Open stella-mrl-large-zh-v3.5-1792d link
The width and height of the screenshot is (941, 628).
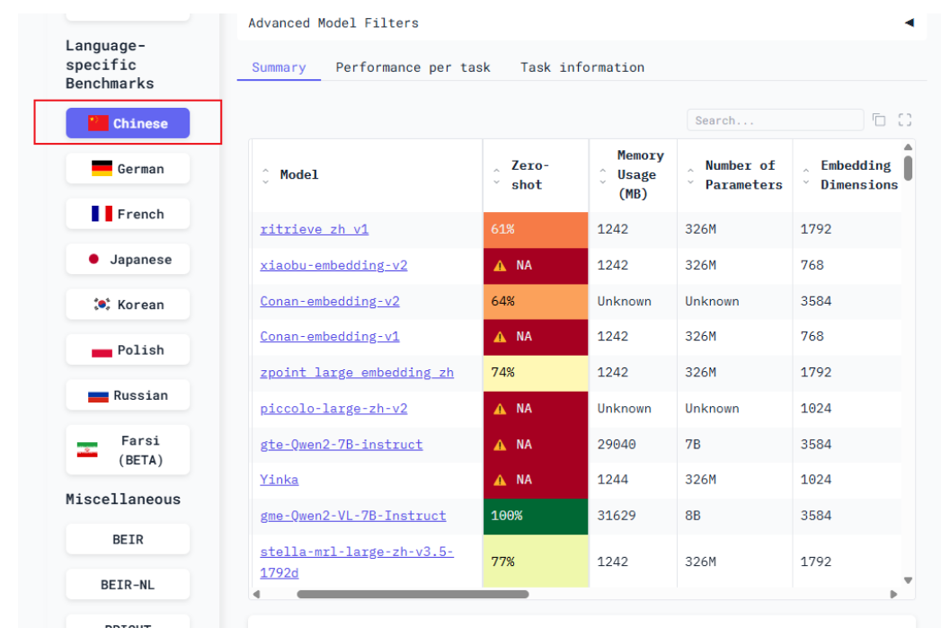pos(357,562)
